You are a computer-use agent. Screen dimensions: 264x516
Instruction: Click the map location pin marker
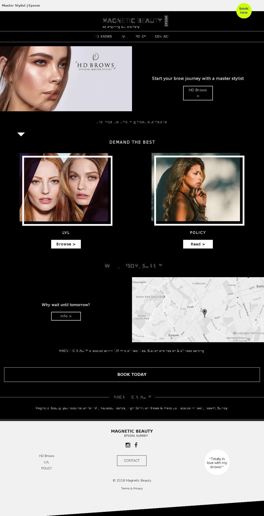(204, 313)
